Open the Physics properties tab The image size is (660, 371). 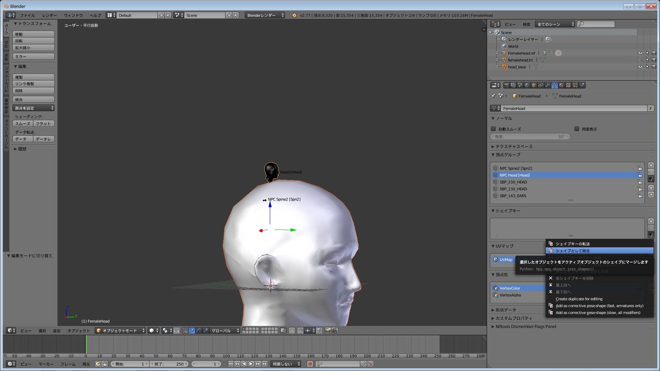[582, 85]
